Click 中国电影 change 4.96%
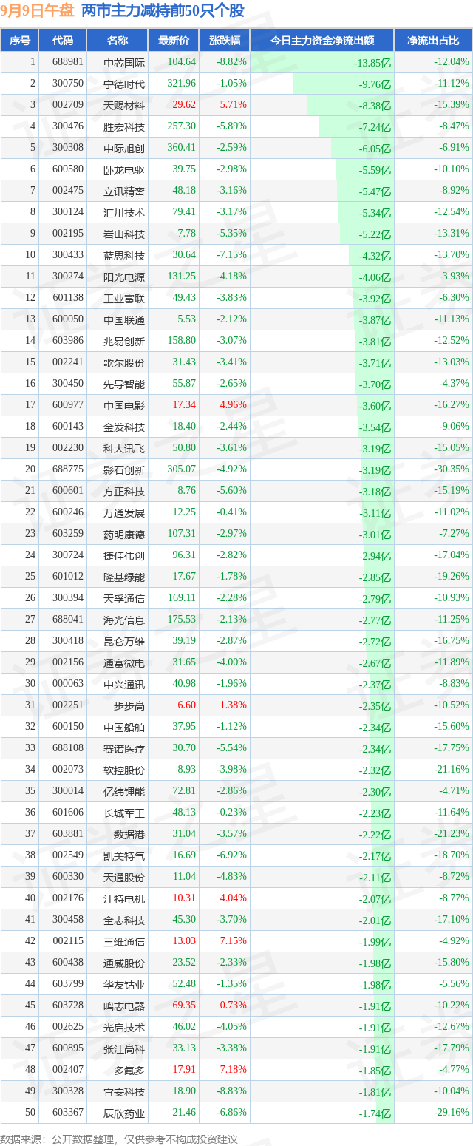Screen dimensions: 473x1146 click(233, 405)
